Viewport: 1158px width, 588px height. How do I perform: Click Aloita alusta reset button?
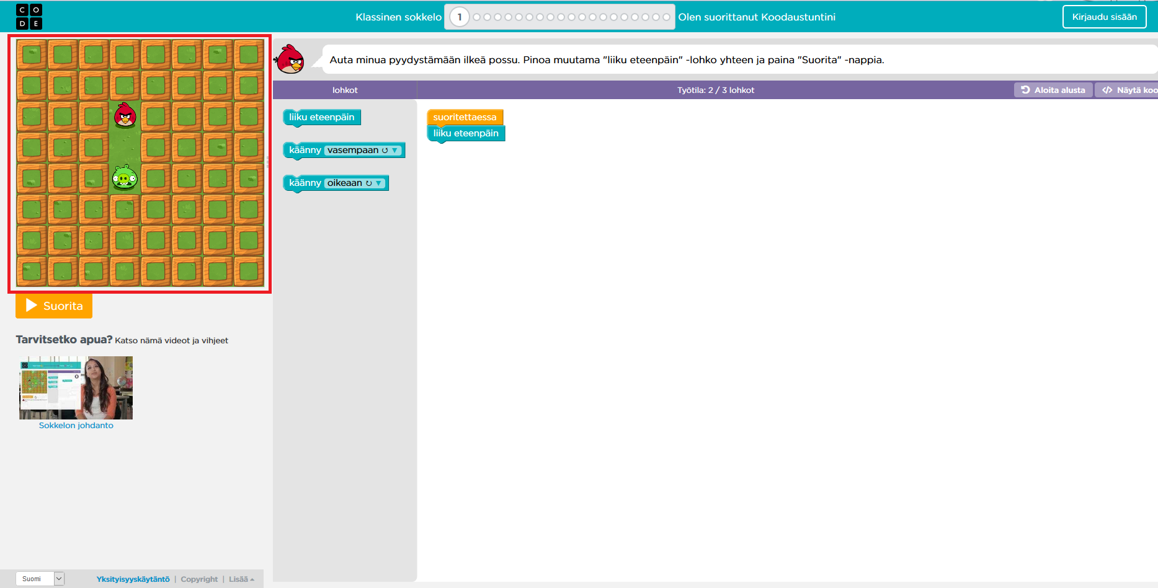[x=1053, y=90]
